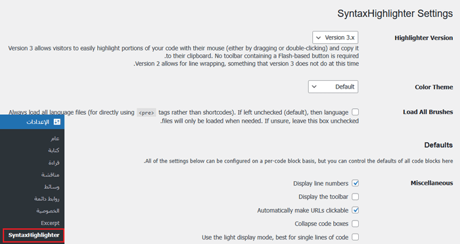Enable the light display mode checkbox
The width and height of the screenshot is (460, 244).
[355, 237]
